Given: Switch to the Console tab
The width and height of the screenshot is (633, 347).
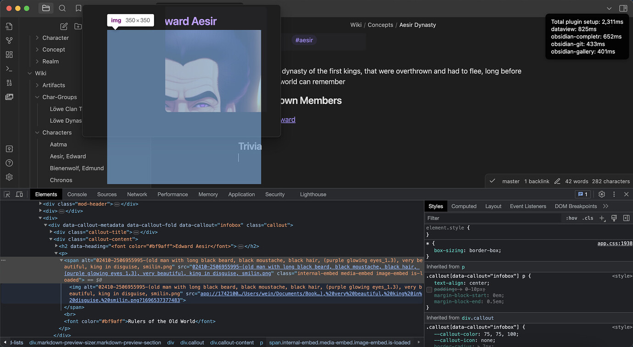Looking at the screenshot, I should (x=77, y=194).
